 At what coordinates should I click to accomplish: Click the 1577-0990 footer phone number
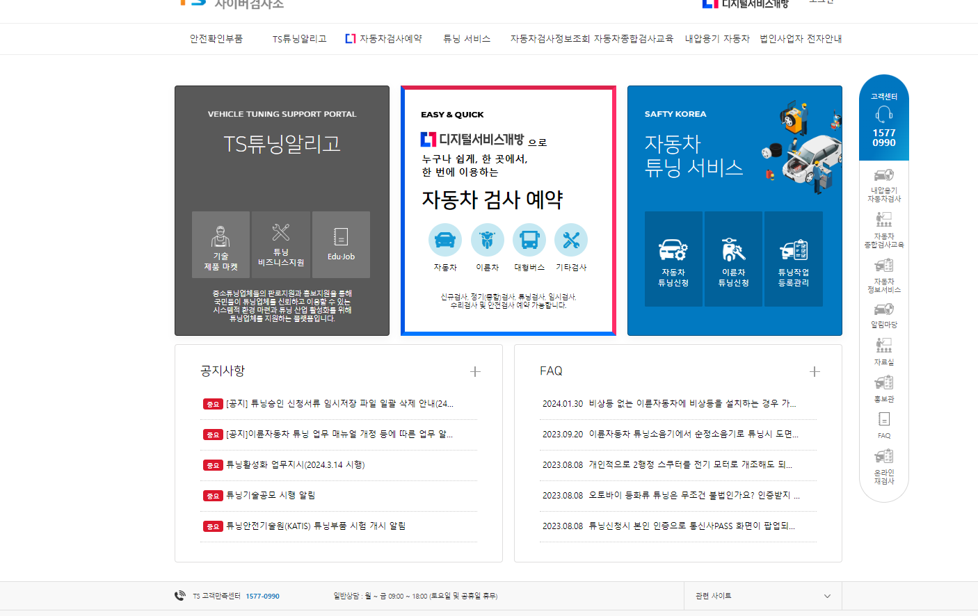262,597
